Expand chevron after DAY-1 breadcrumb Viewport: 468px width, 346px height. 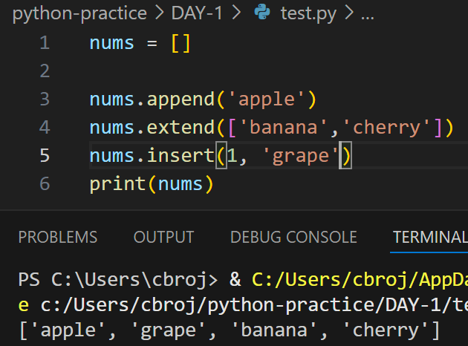[x=236, y=13]
